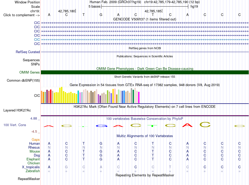Click the Mouse species label
This screenshot has width=249, height=185.
(35, 152)
